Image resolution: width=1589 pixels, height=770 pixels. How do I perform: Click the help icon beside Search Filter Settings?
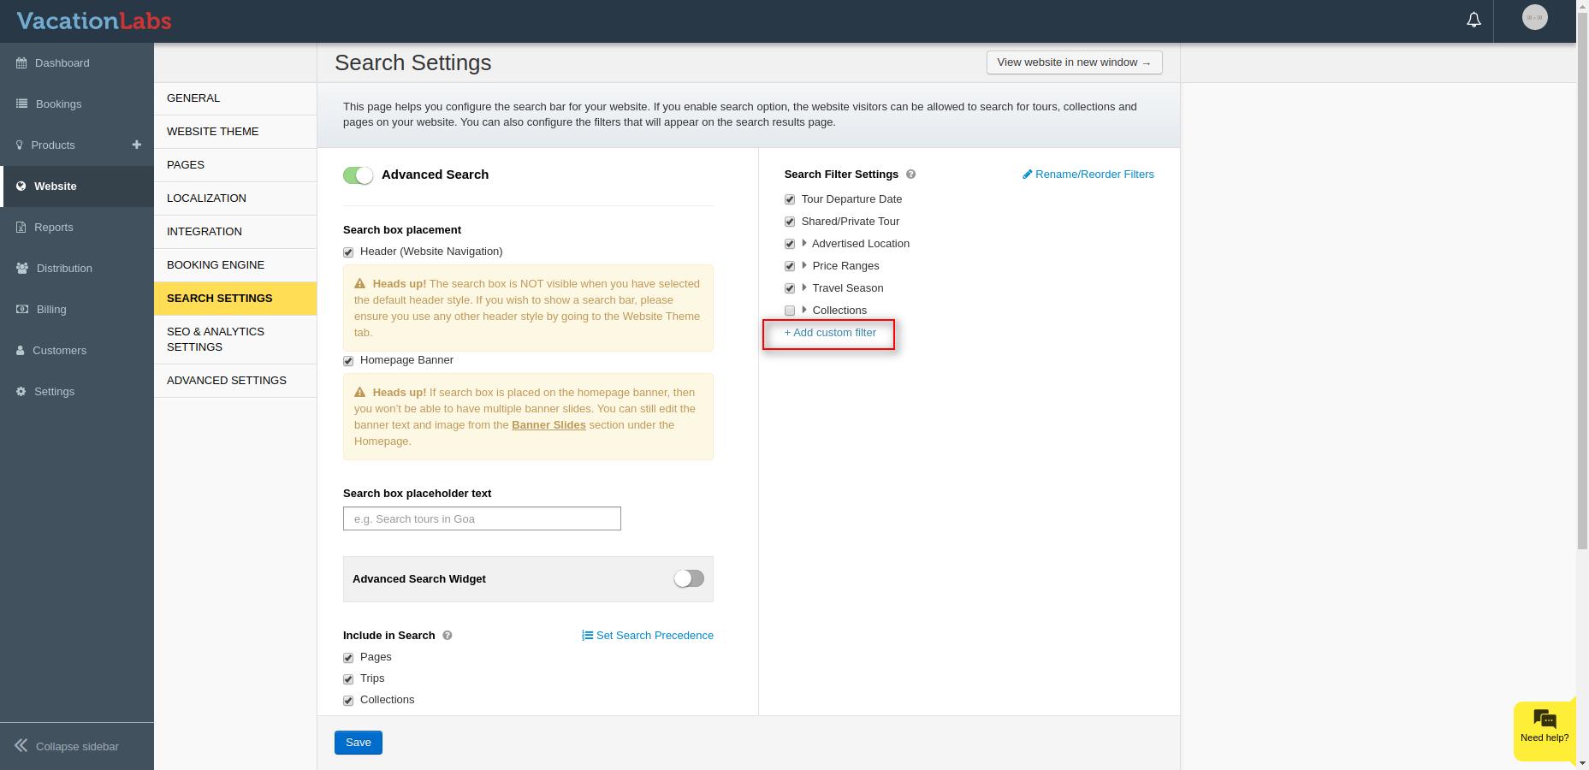tap(910, 175)
